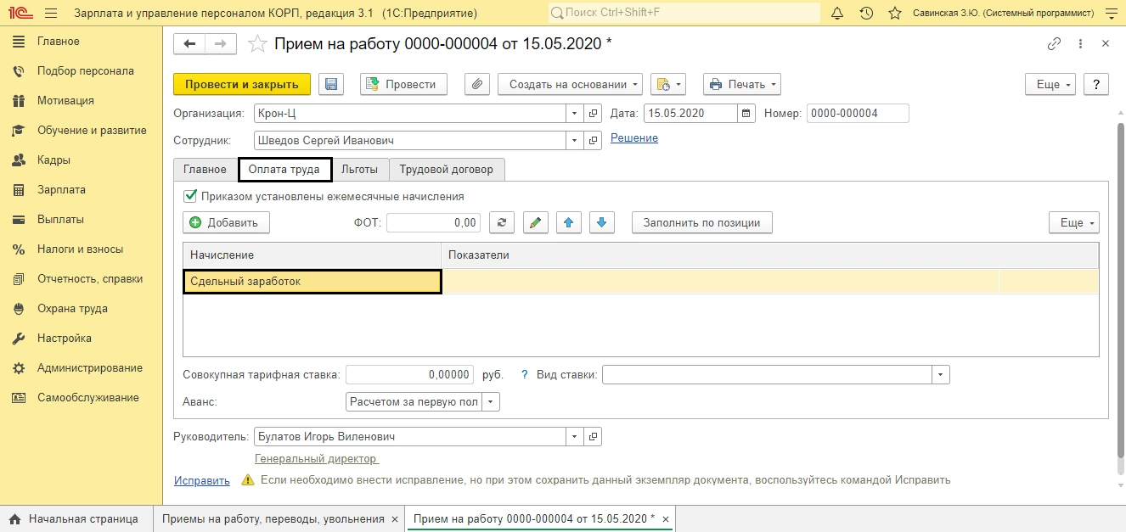Move accrual row up
Image resolution: width=1126 pixels, height=532 pixels.
[569, 222]
